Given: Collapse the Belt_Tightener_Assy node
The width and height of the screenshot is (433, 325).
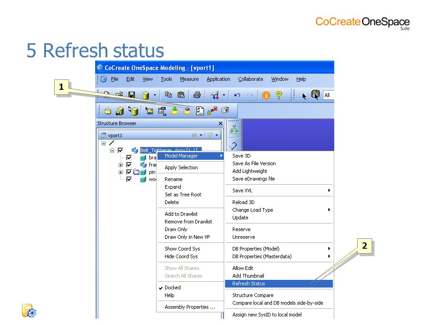Looking at the screenshot, I should tap(112, 150).
